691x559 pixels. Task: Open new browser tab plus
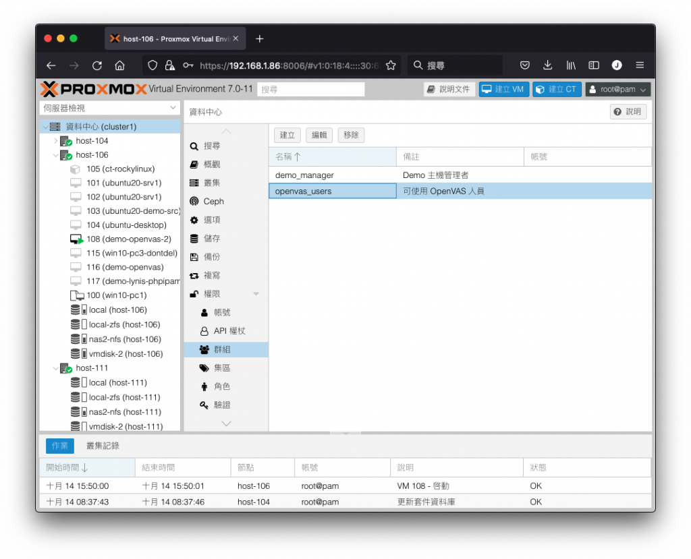(260, 38)
